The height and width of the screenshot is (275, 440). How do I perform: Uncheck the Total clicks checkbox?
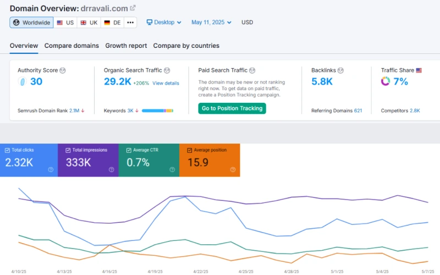(x=7, y=150)
